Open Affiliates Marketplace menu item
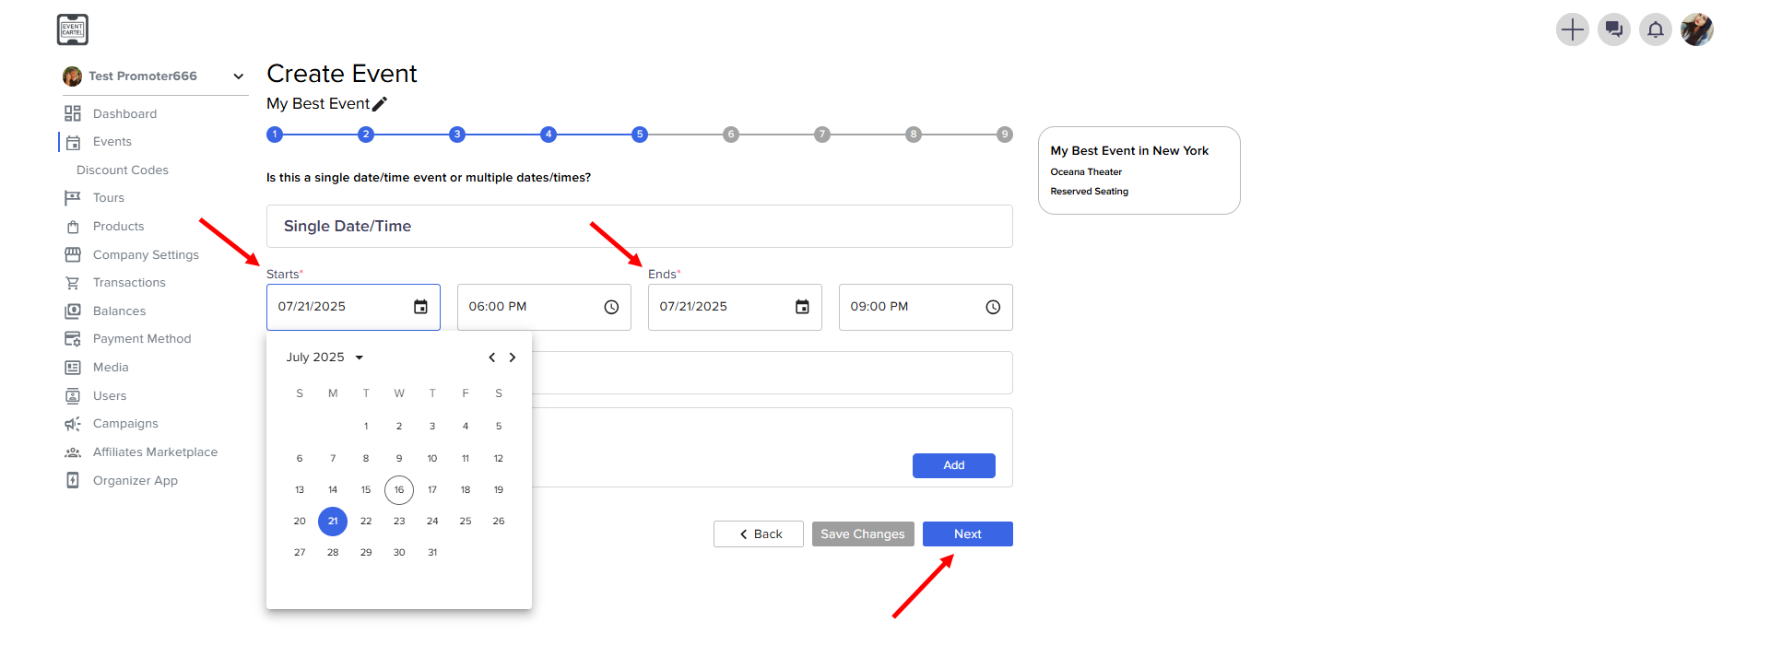The width and height of the screenshot is (1770, 645). (x=155, y=452)
